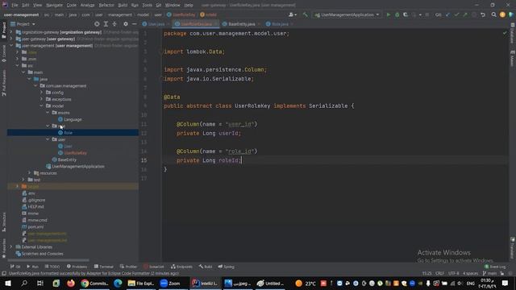The image size is (516, 290).
Task: Expand the orgnization-gateway module
Action: pyautogui.click(x=11, y=32)
